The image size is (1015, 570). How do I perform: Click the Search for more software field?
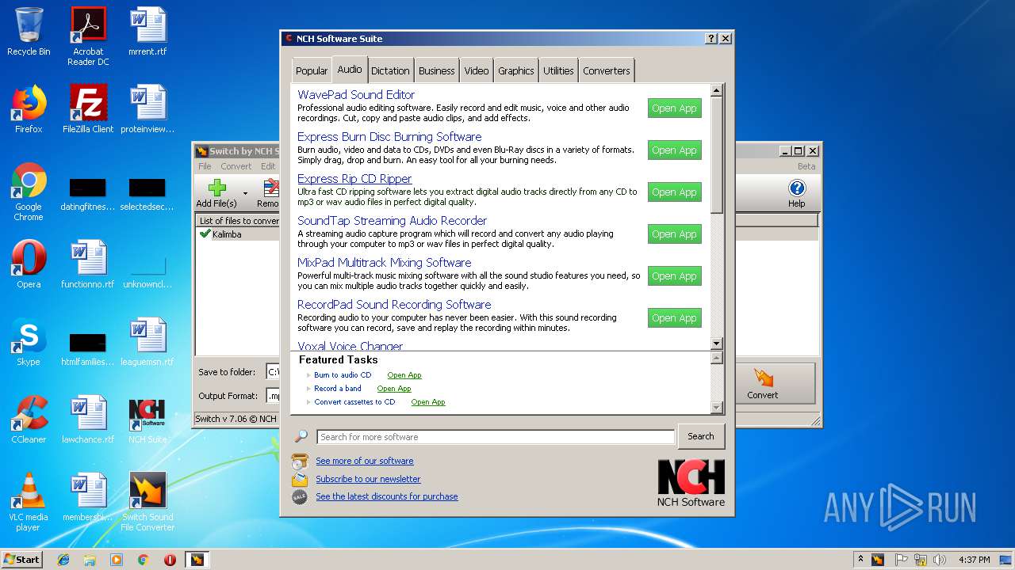click(496, 437)
